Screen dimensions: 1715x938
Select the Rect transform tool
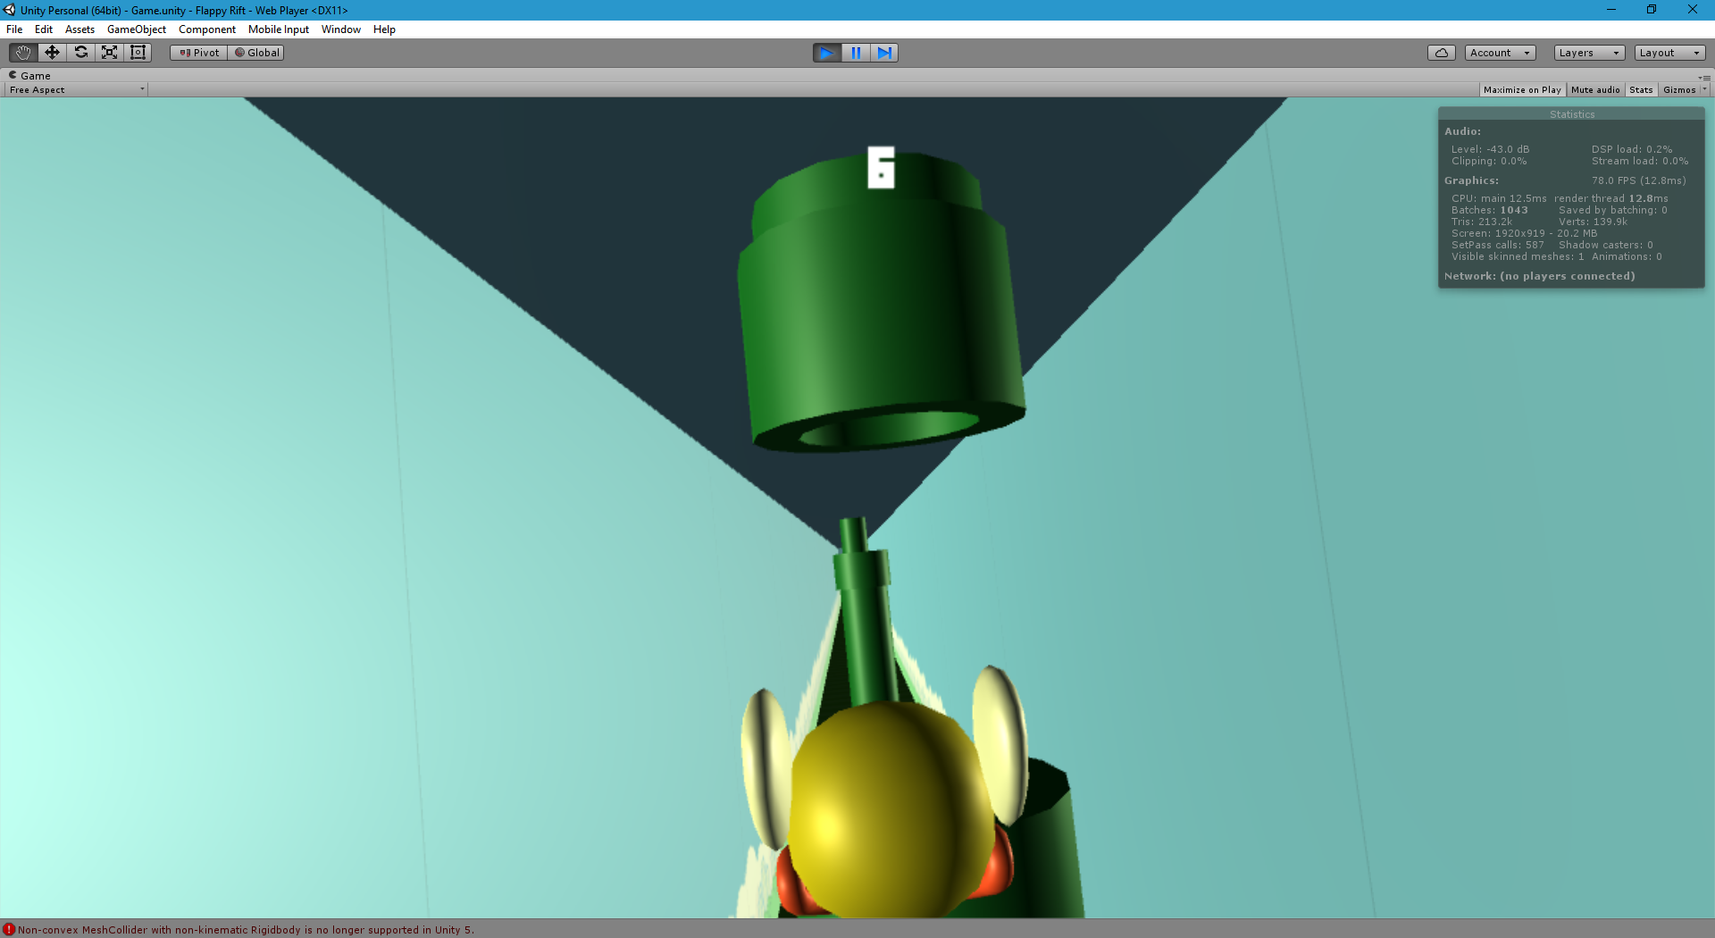click(138, 53)
